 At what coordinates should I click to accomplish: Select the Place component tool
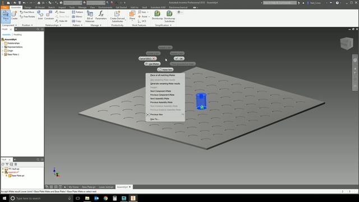(x=6, y=16)
